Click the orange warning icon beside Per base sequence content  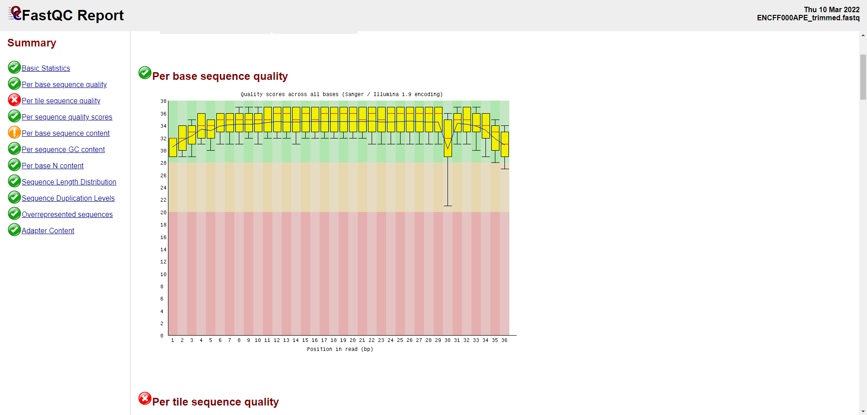point(14,132)
